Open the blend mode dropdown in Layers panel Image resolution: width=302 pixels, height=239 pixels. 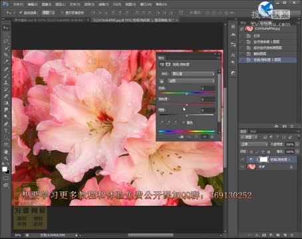(x=254, y=144)
